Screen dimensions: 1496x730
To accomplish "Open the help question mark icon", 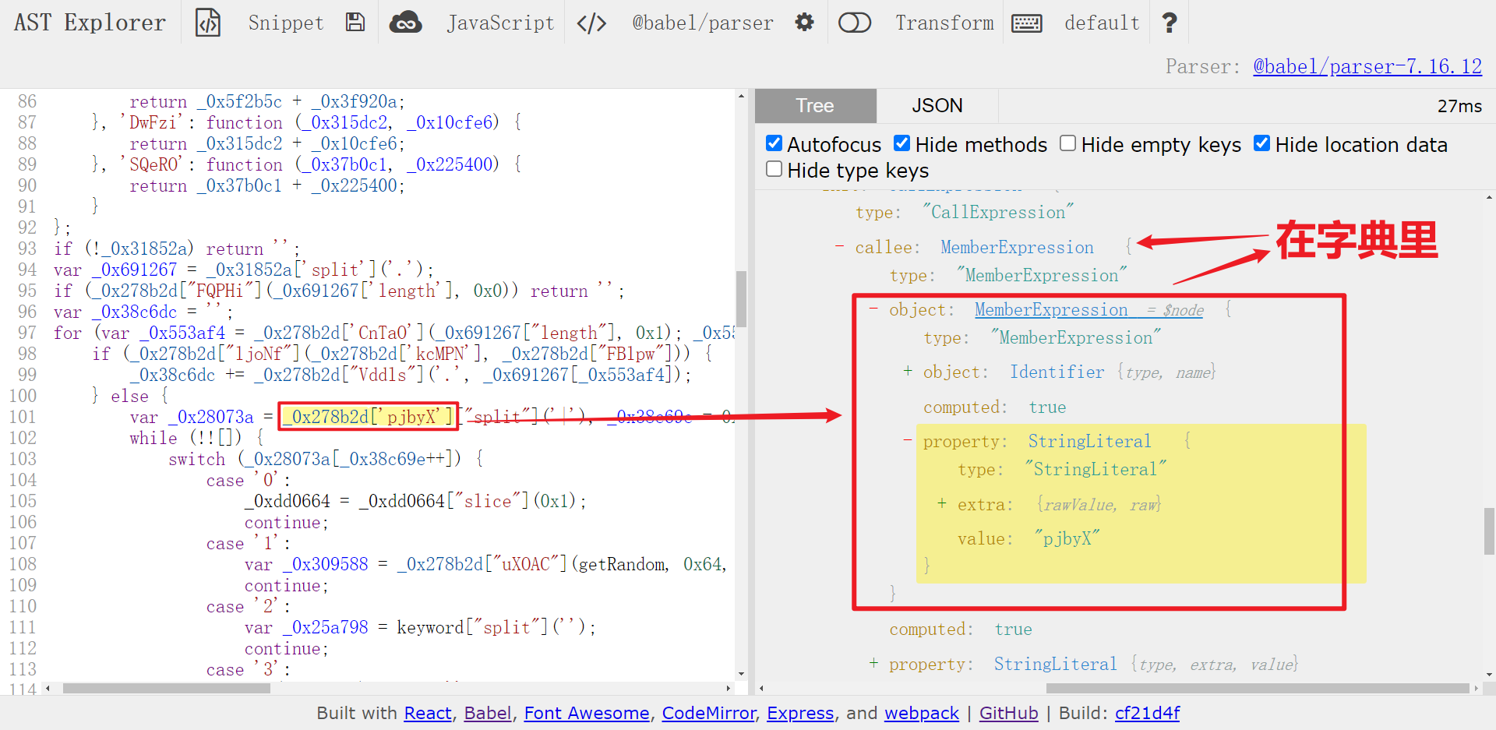I will [1169, 23].
